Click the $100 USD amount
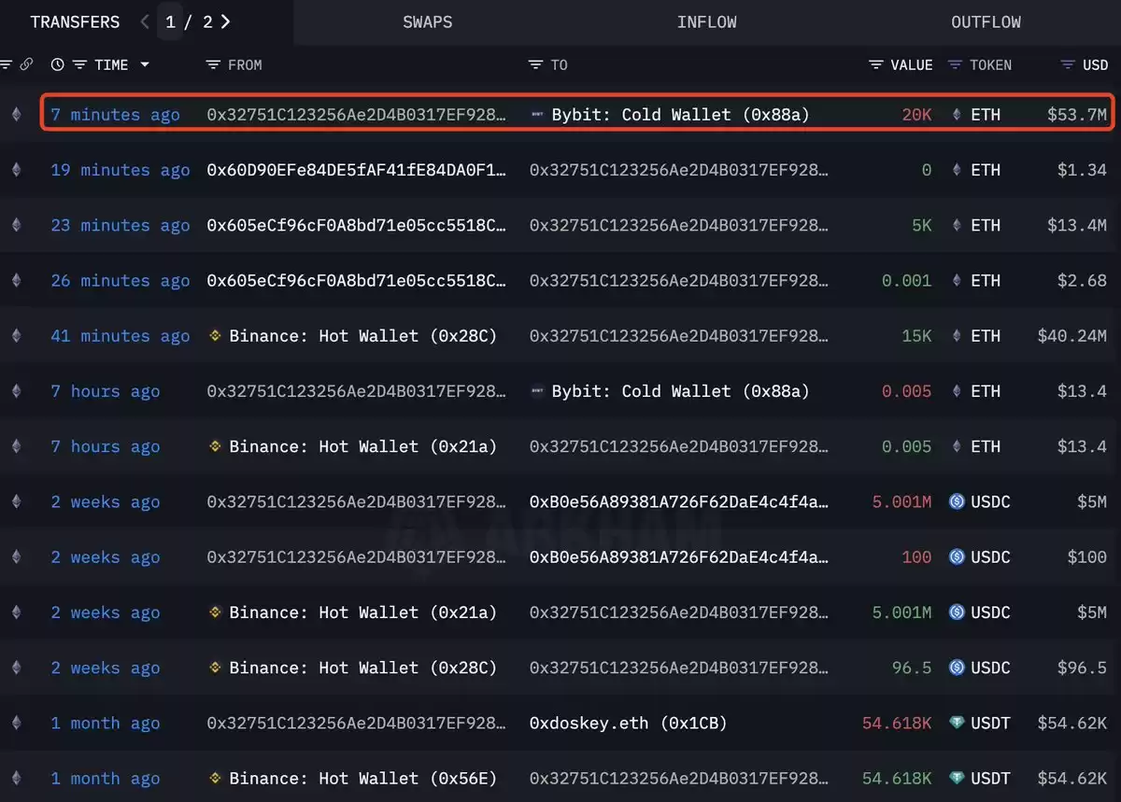The width and height of the screenshot is (1121, 802). 1087,557
